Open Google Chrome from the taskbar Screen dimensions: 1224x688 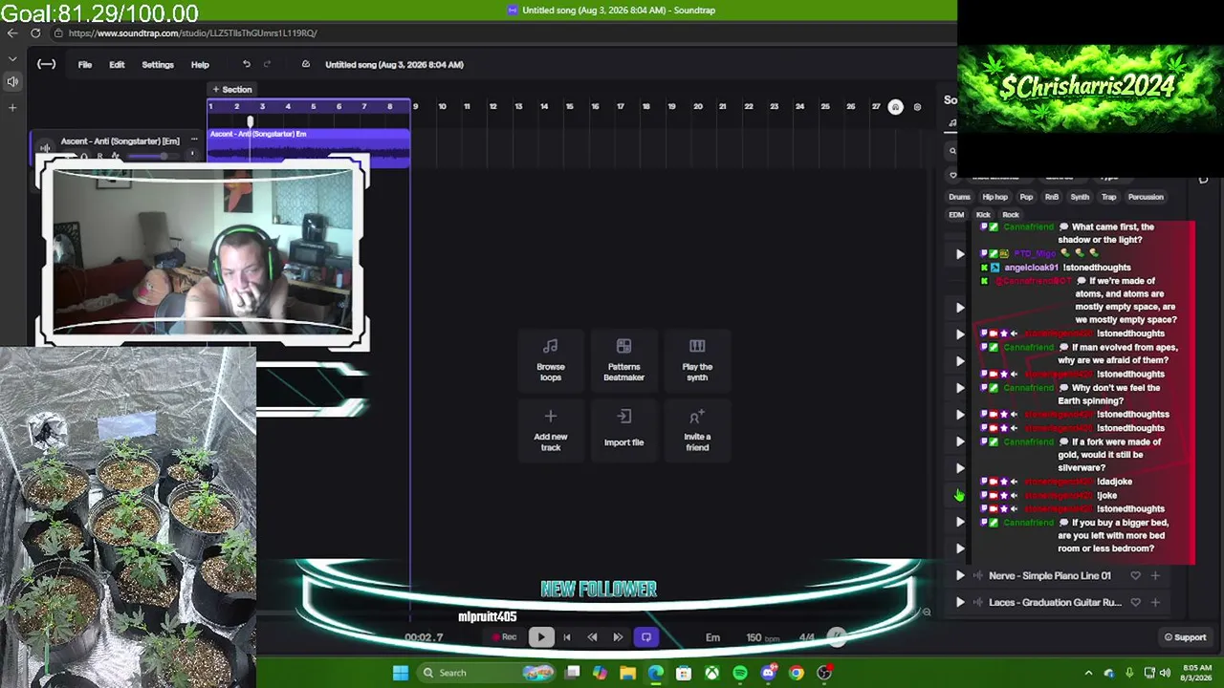[796, 673]
